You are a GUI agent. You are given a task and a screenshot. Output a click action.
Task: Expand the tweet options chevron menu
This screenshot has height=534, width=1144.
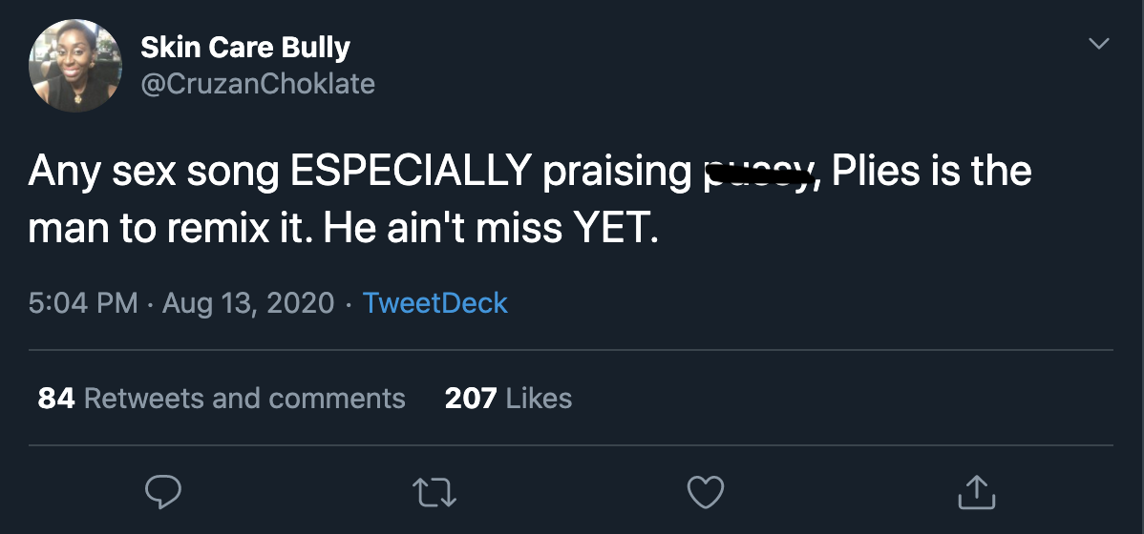(x=1099, y=44)
